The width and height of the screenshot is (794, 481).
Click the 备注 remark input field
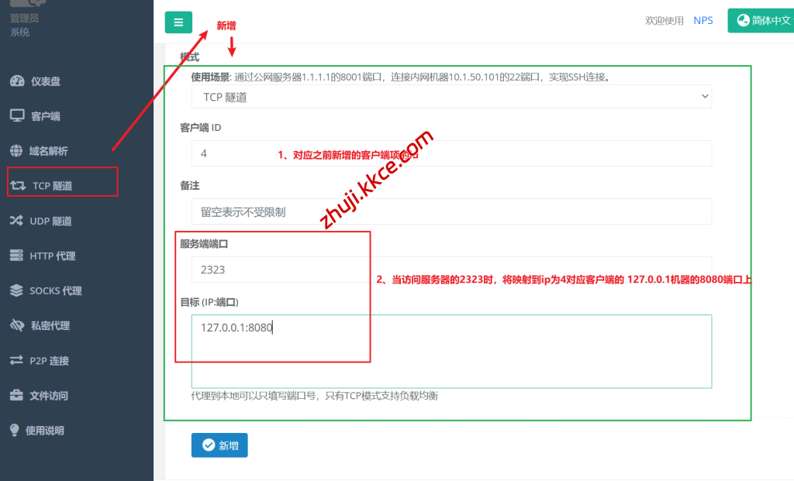click(x=451, y=211)
